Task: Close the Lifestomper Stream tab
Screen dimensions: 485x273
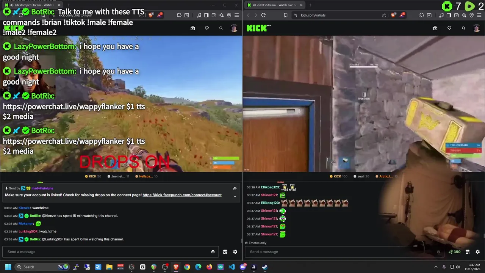Action: point(59,5)
